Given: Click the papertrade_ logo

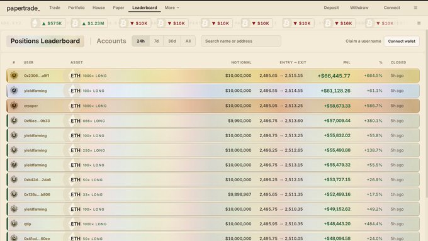Looking at the screenshot, I should [x=23, y=8].
